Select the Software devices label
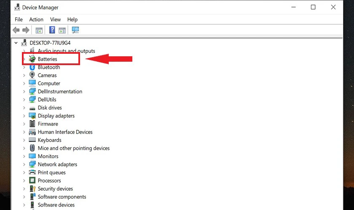Image resolution: width=354 pixels, height=210 pixels. point(56,205)
